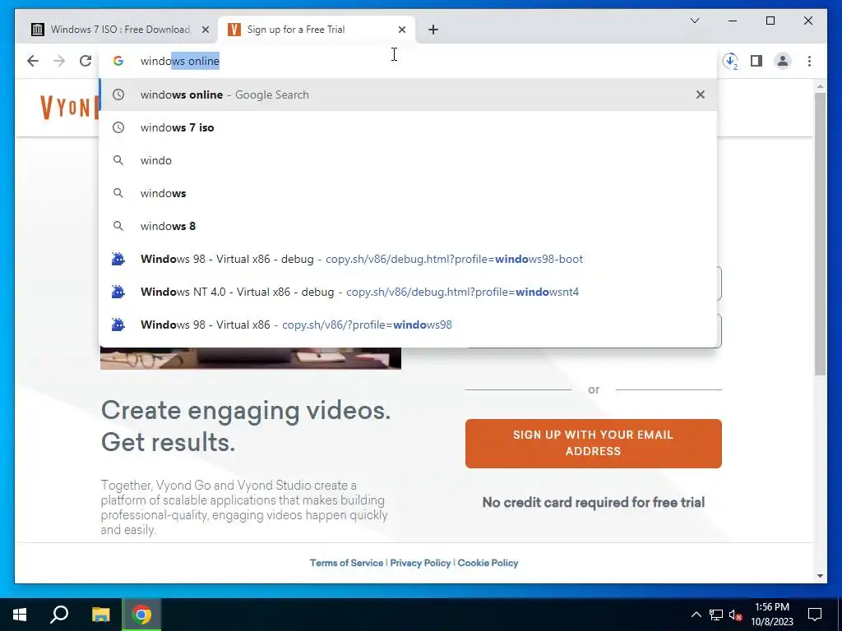Image resolution: width=842 pixels, height=631 pixels.
Task: Open File Explorer from the taskbar
Action: click(100, 615)
